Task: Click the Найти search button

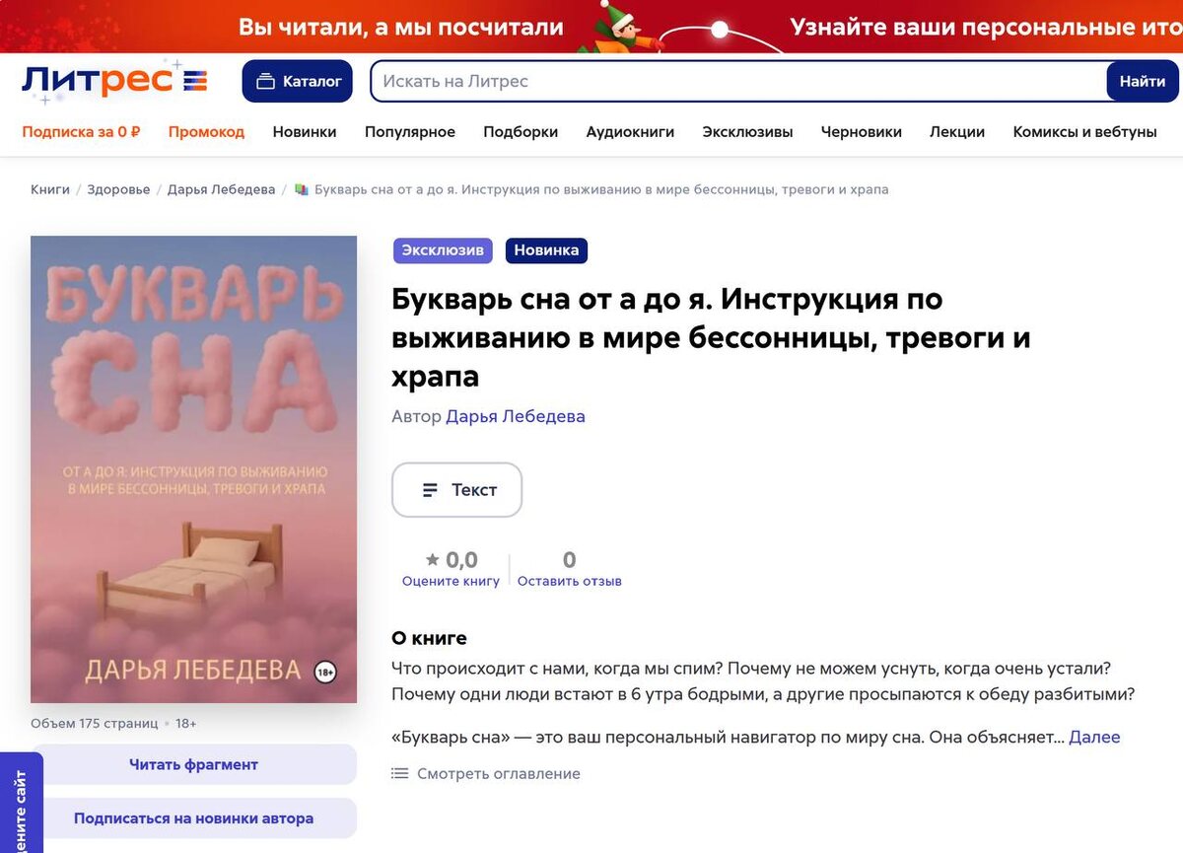Action: (1143, 81)
